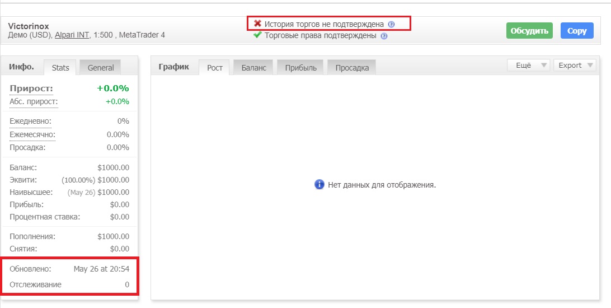Click the Инфо. panel heading
Image resolution: width=611 pixels, height=308 pixels.
point(21,67)
